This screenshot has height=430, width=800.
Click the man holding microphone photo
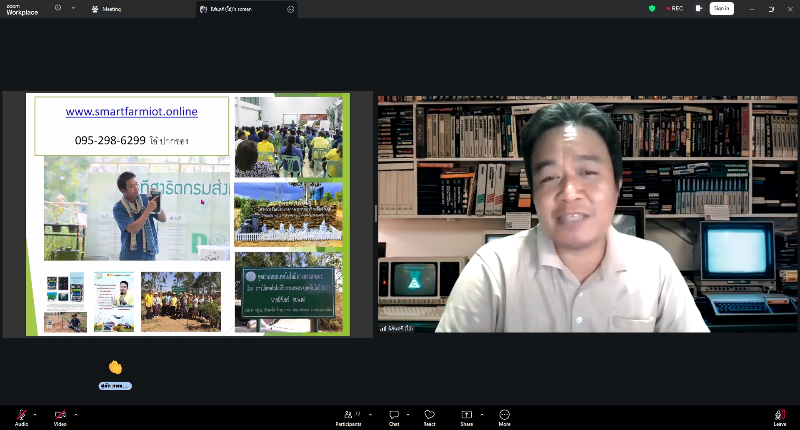pos(137,208)
